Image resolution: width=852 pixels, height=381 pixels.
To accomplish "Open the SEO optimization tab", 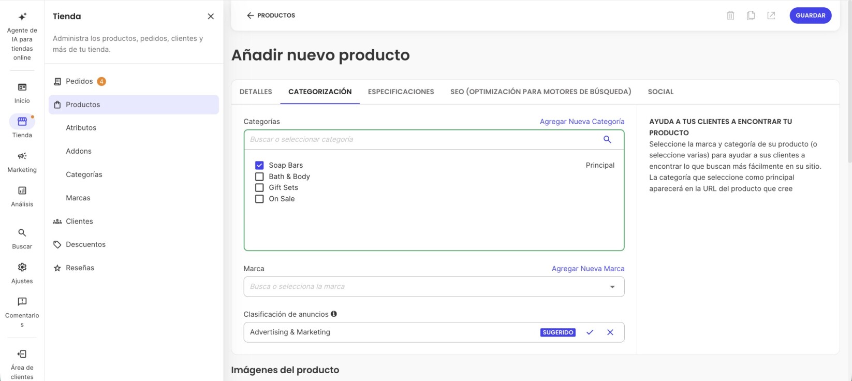I will click(x=541, y=92).
